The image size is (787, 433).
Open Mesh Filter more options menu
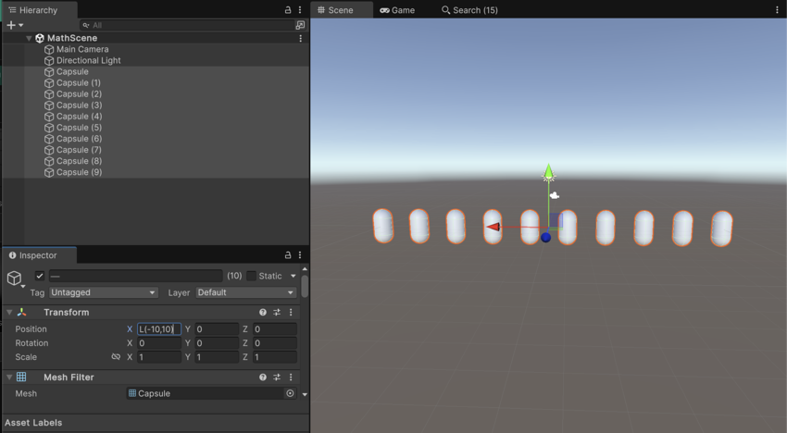291,377
